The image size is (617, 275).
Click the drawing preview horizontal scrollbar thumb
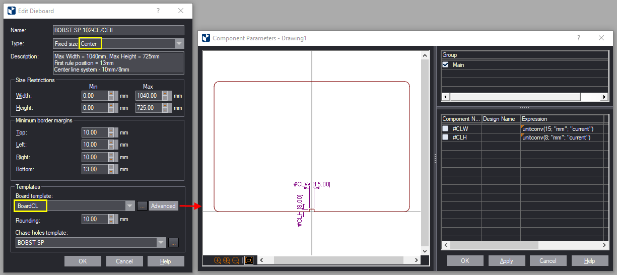click(x=338, y=260)
